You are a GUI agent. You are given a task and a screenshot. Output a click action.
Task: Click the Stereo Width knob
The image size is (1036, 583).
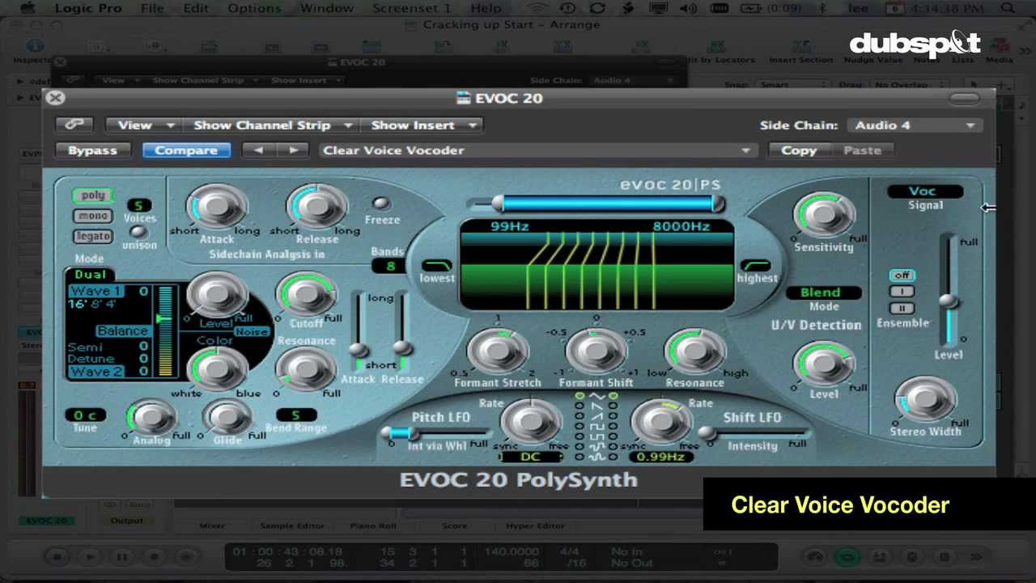[925, 398]
